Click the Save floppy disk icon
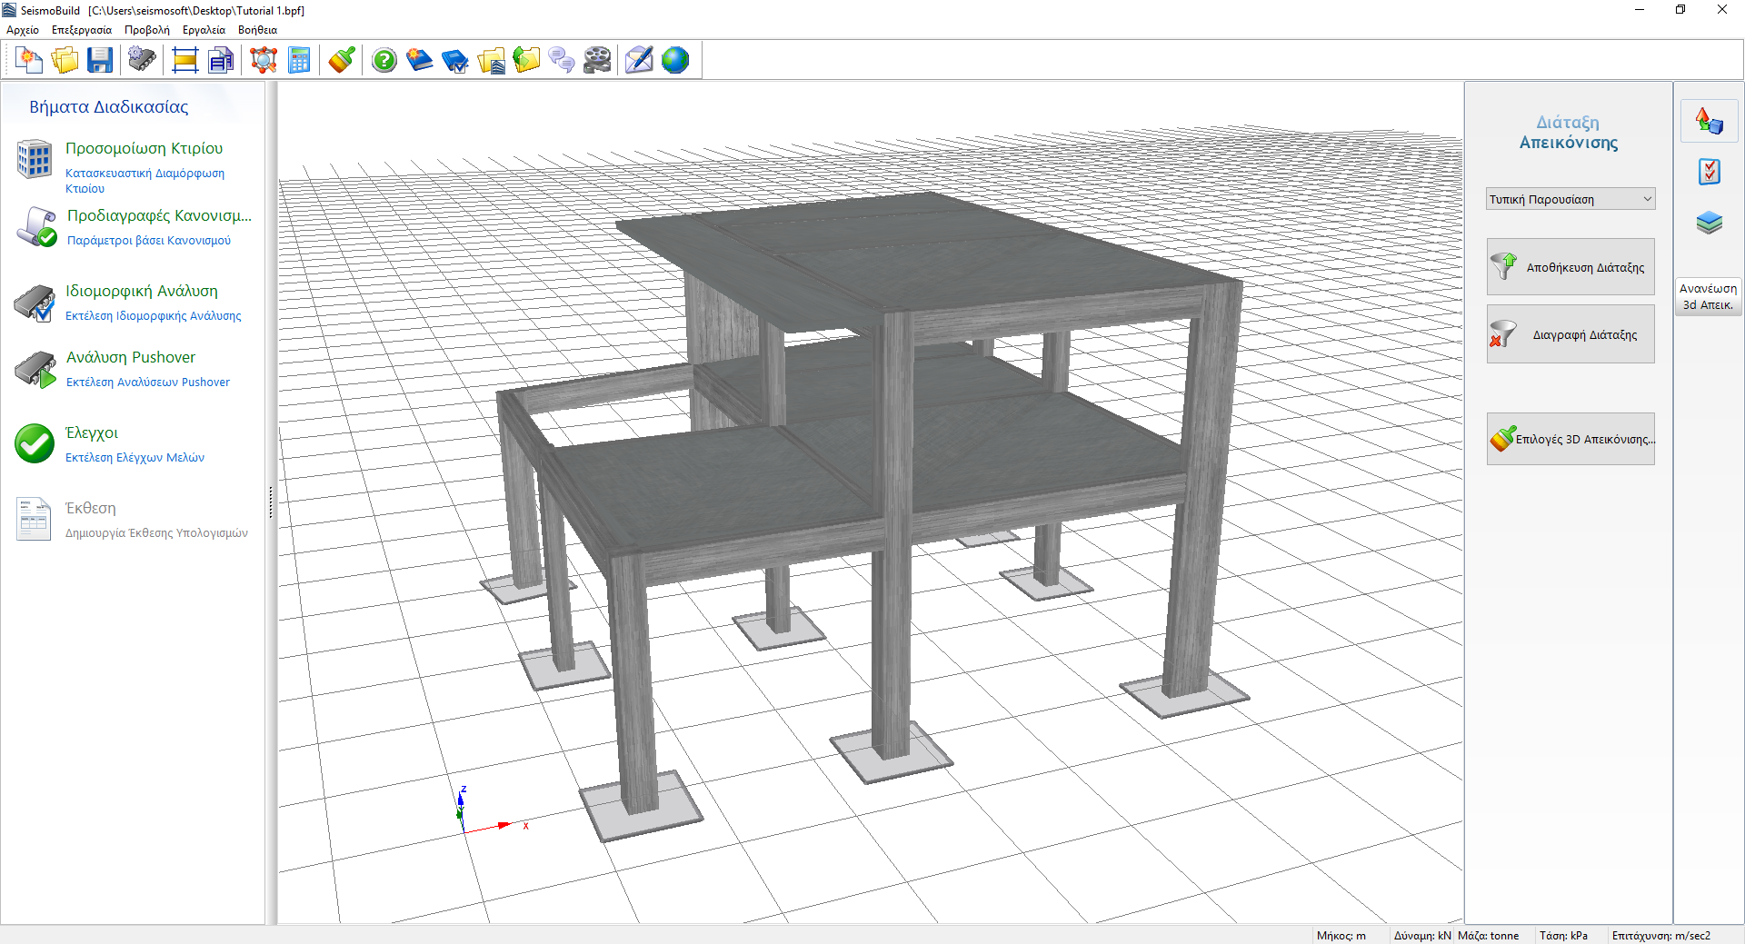 [100, 61]
